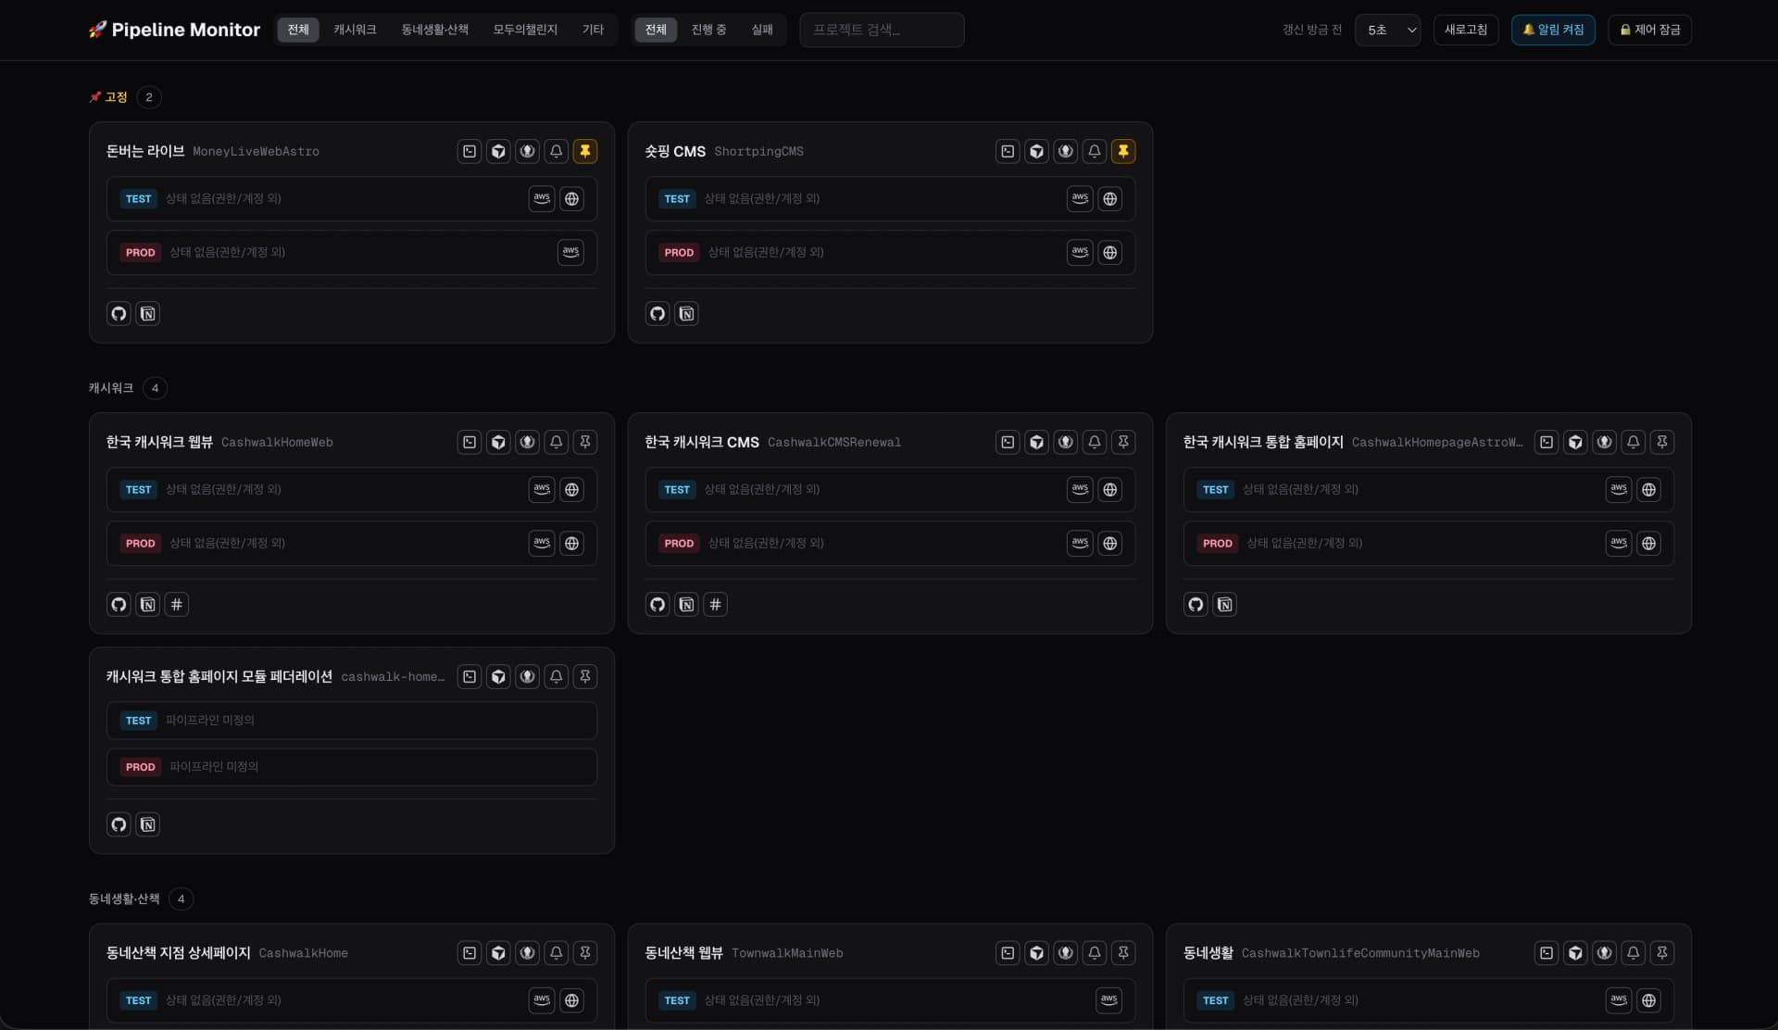Expand the 한국 캐시워크 웹뷰 TEST pipeline row
The width and height of the screenshot is (1778, 1030).
point(352,489)
